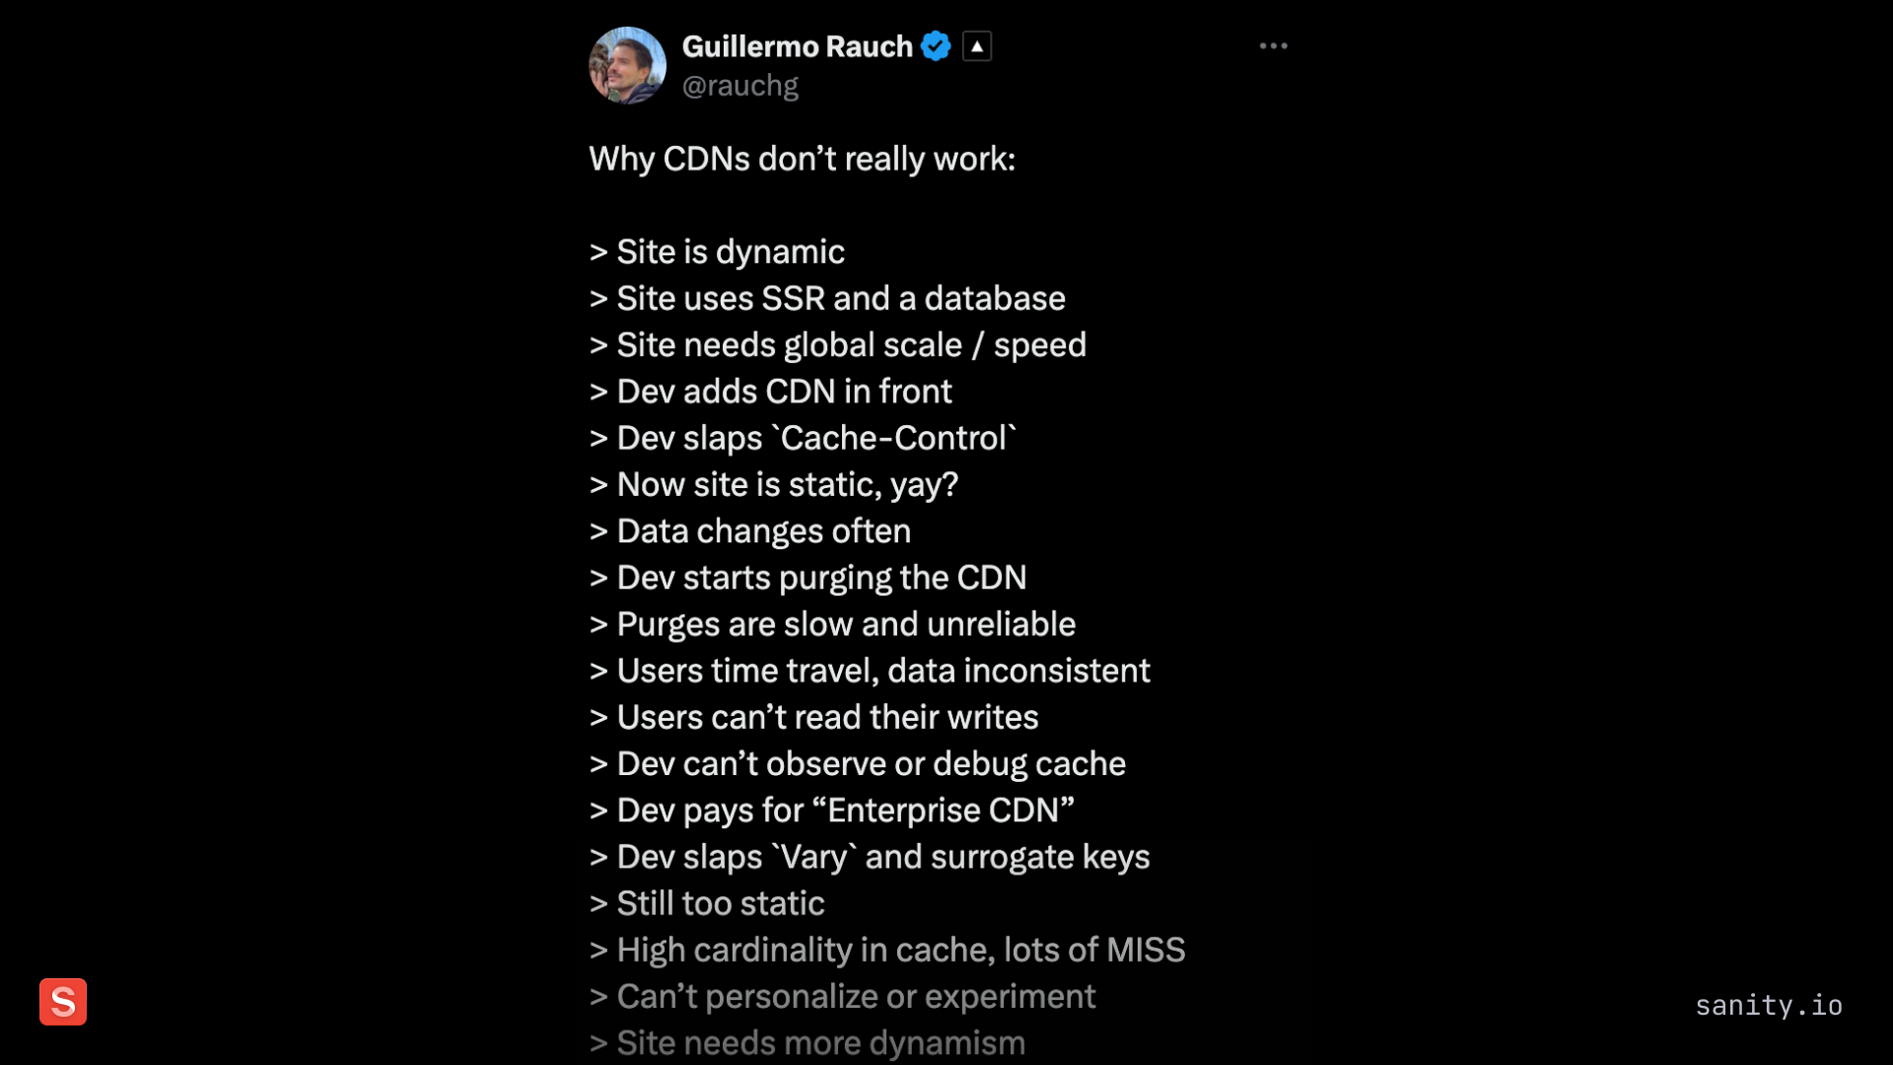Click the sanity.io link text
Image resolution: width=1893 pixels, height=1065 pixels.
[x=1770, y=1005]
